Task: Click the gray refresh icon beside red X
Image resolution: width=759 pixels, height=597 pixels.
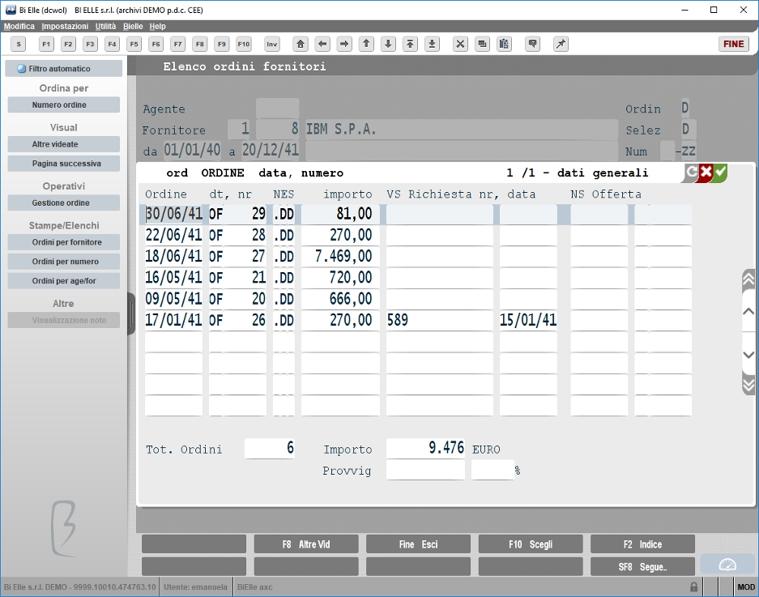Action: [x=691, y=172]
